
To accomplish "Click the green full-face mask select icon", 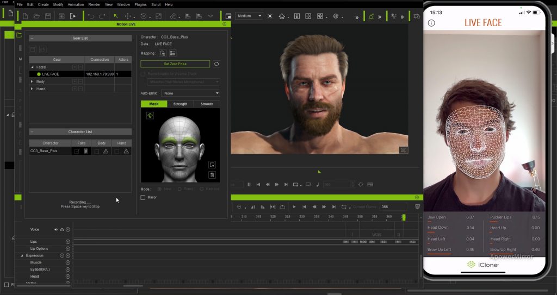I will click(x=150, y=115).
